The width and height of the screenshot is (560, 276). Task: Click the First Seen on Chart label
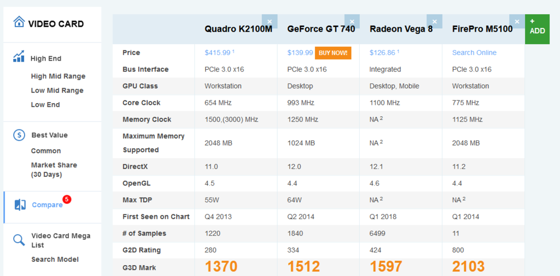tap(156, 217)
